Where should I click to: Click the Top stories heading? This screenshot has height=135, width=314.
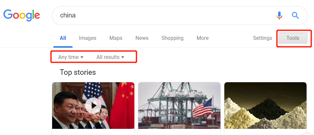[x=78, y=72]
